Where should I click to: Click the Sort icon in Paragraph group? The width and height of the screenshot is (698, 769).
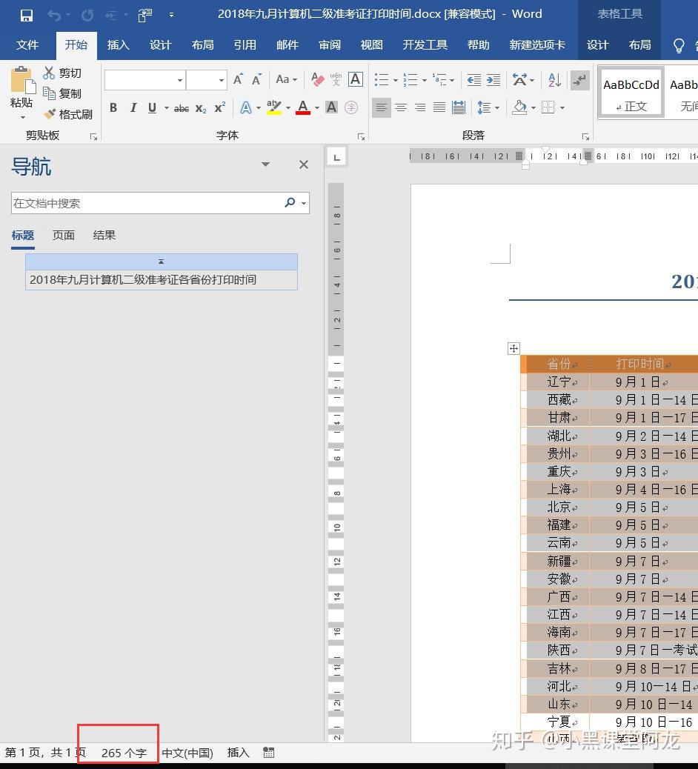click(554, 80)
